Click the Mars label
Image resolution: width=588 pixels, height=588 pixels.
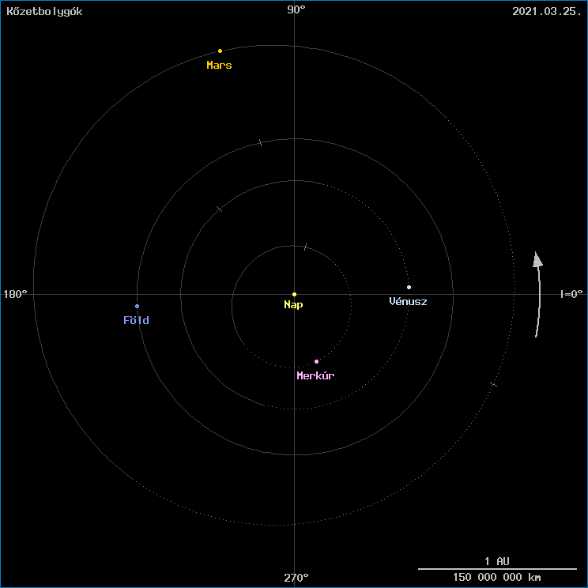point(220,66)
